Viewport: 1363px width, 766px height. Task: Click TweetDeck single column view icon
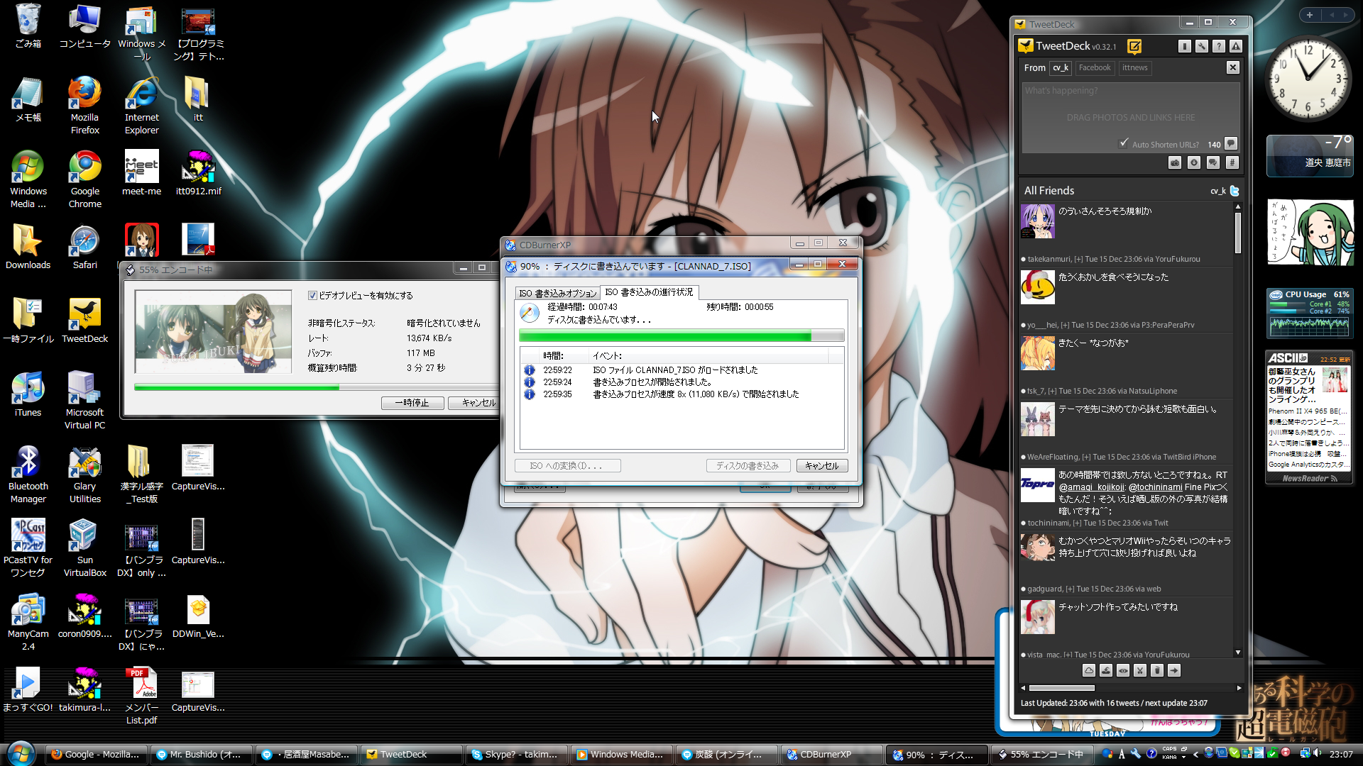click(x=1185, y=46)
